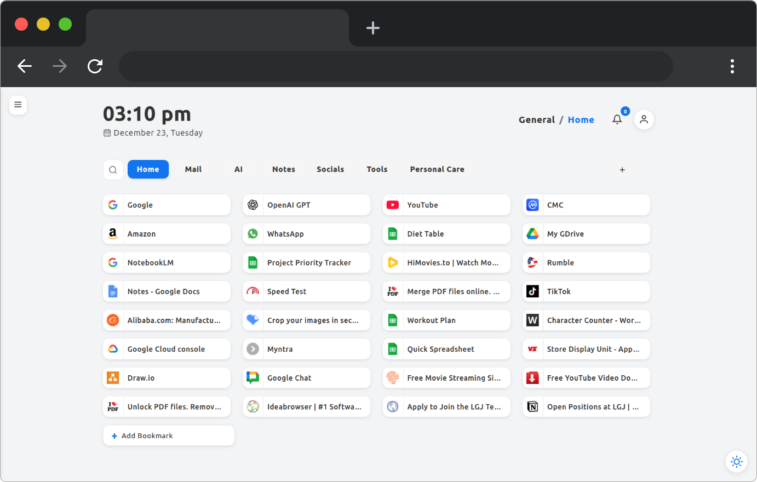Viewport: 757px width, 482px height.
Task: Open the browser three-dot menu
Action: click(x=732, y=66)
